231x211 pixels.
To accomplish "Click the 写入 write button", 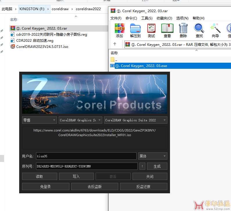I will click(x=76, y=176).
